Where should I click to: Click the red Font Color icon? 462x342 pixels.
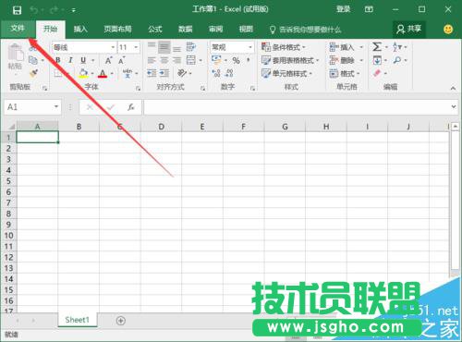pos(103,73)
